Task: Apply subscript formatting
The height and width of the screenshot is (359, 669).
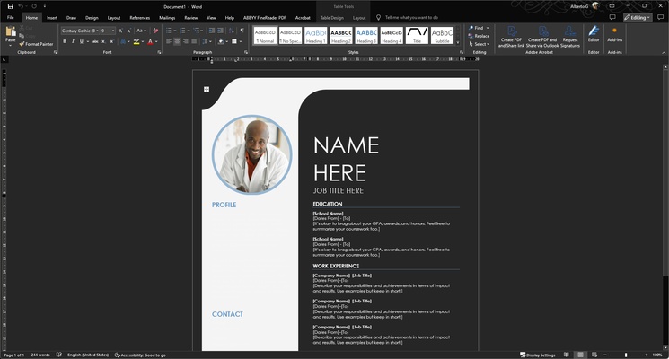Action: pyautogui.click(x=103, y=42)
